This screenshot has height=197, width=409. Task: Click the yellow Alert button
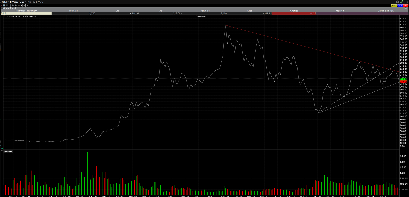pos(394,5)
